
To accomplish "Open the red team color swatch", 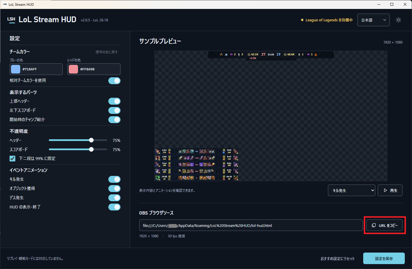I will pos(73,69).
